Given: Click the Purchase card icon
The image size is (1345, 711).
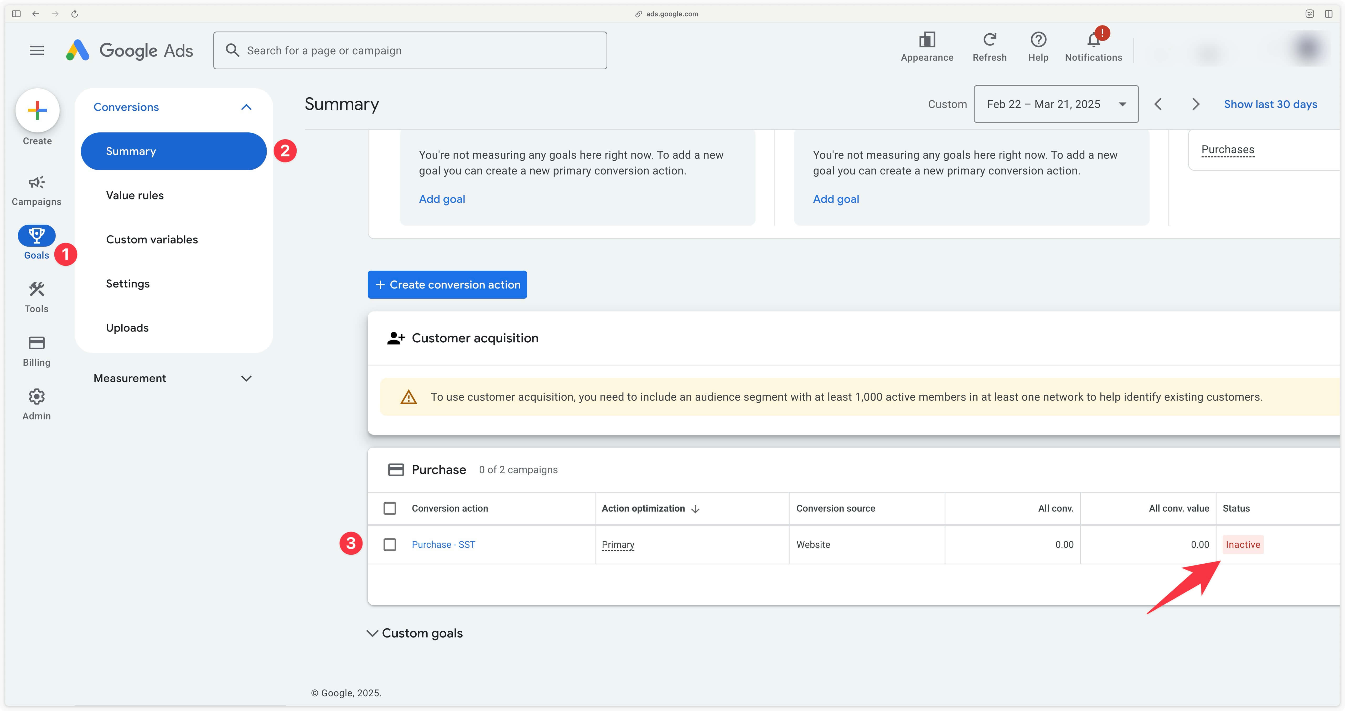Looking at the screenshot, I should pyautogui.click(x=396, y=470).
